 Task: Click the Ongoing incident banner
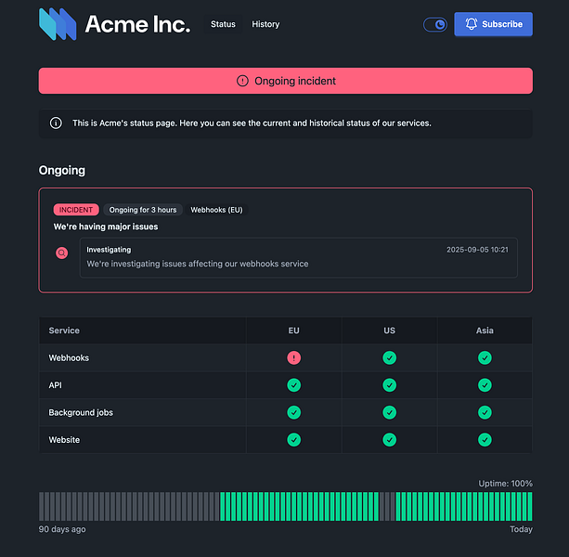[x=286, y=81]
